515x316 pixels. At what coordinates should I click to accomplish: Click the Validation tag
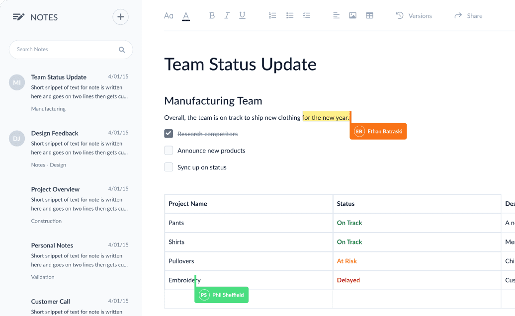pos(43,277)
